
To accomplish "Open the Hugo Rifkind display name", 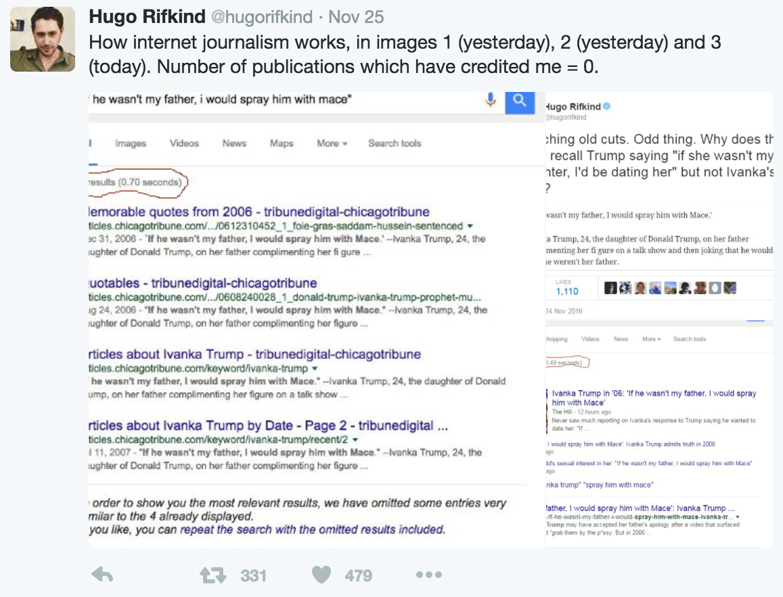I will pyautogui.click(x=148, y=17).
